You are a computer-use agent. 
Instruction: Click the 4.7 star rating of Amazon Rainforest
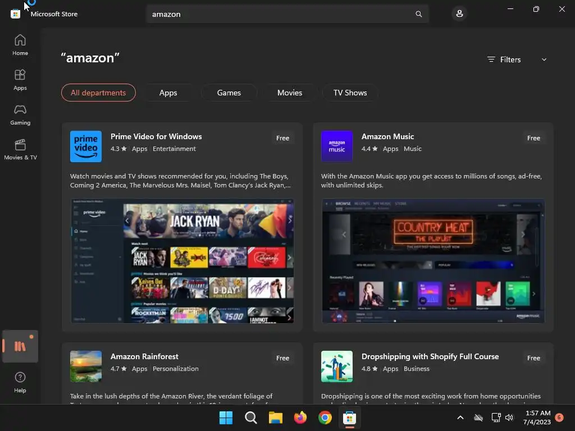tap(118, 369)
